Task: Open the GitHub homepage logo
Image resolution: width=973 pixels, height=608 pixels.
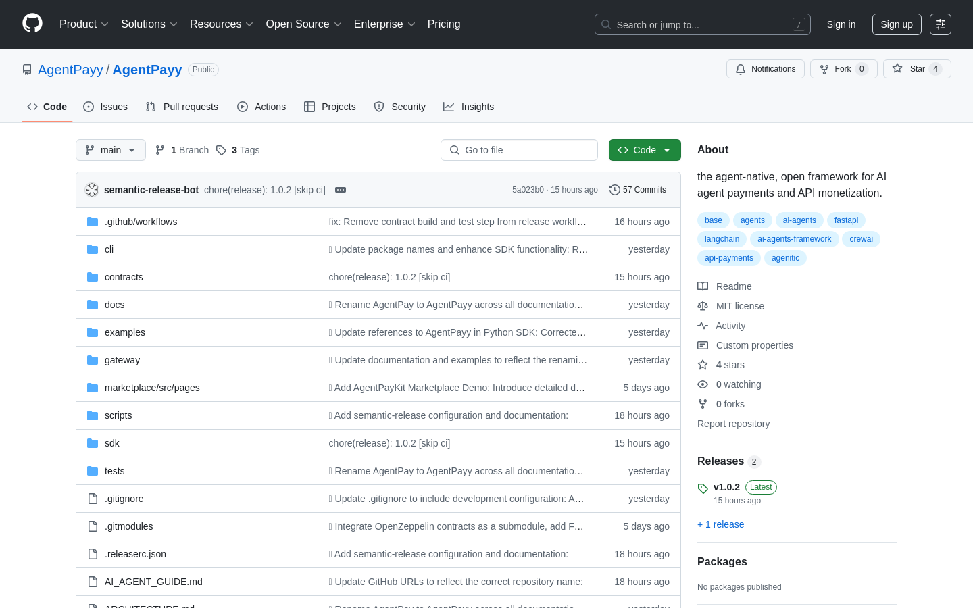Action: click(x=32, y=24)
